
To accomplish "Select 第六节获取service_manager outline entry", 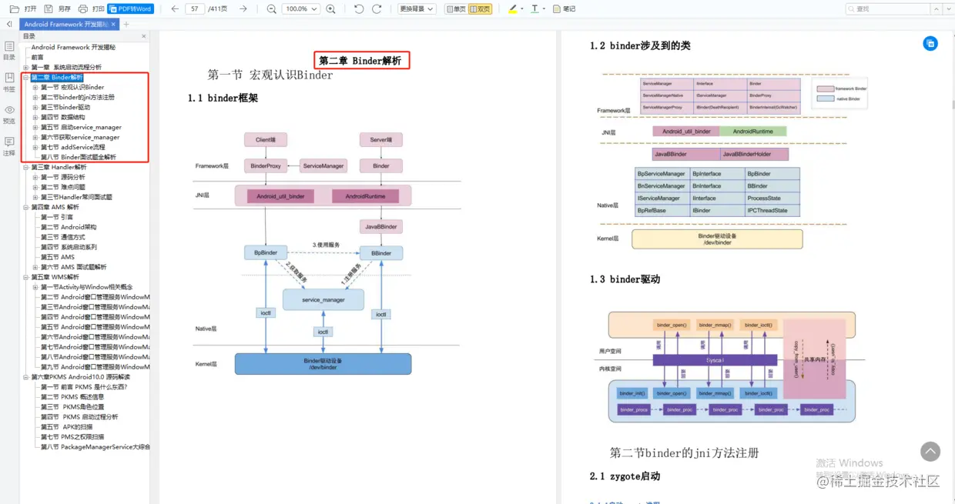I will [80, 138].
